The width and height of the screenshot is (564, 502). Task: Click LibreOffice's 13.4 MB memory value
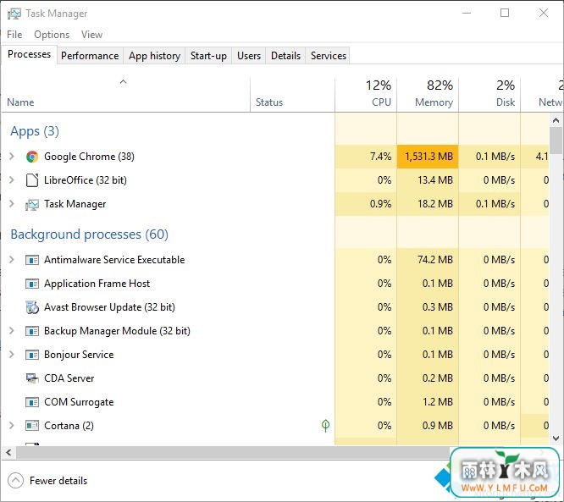click(x=435, y=180)
